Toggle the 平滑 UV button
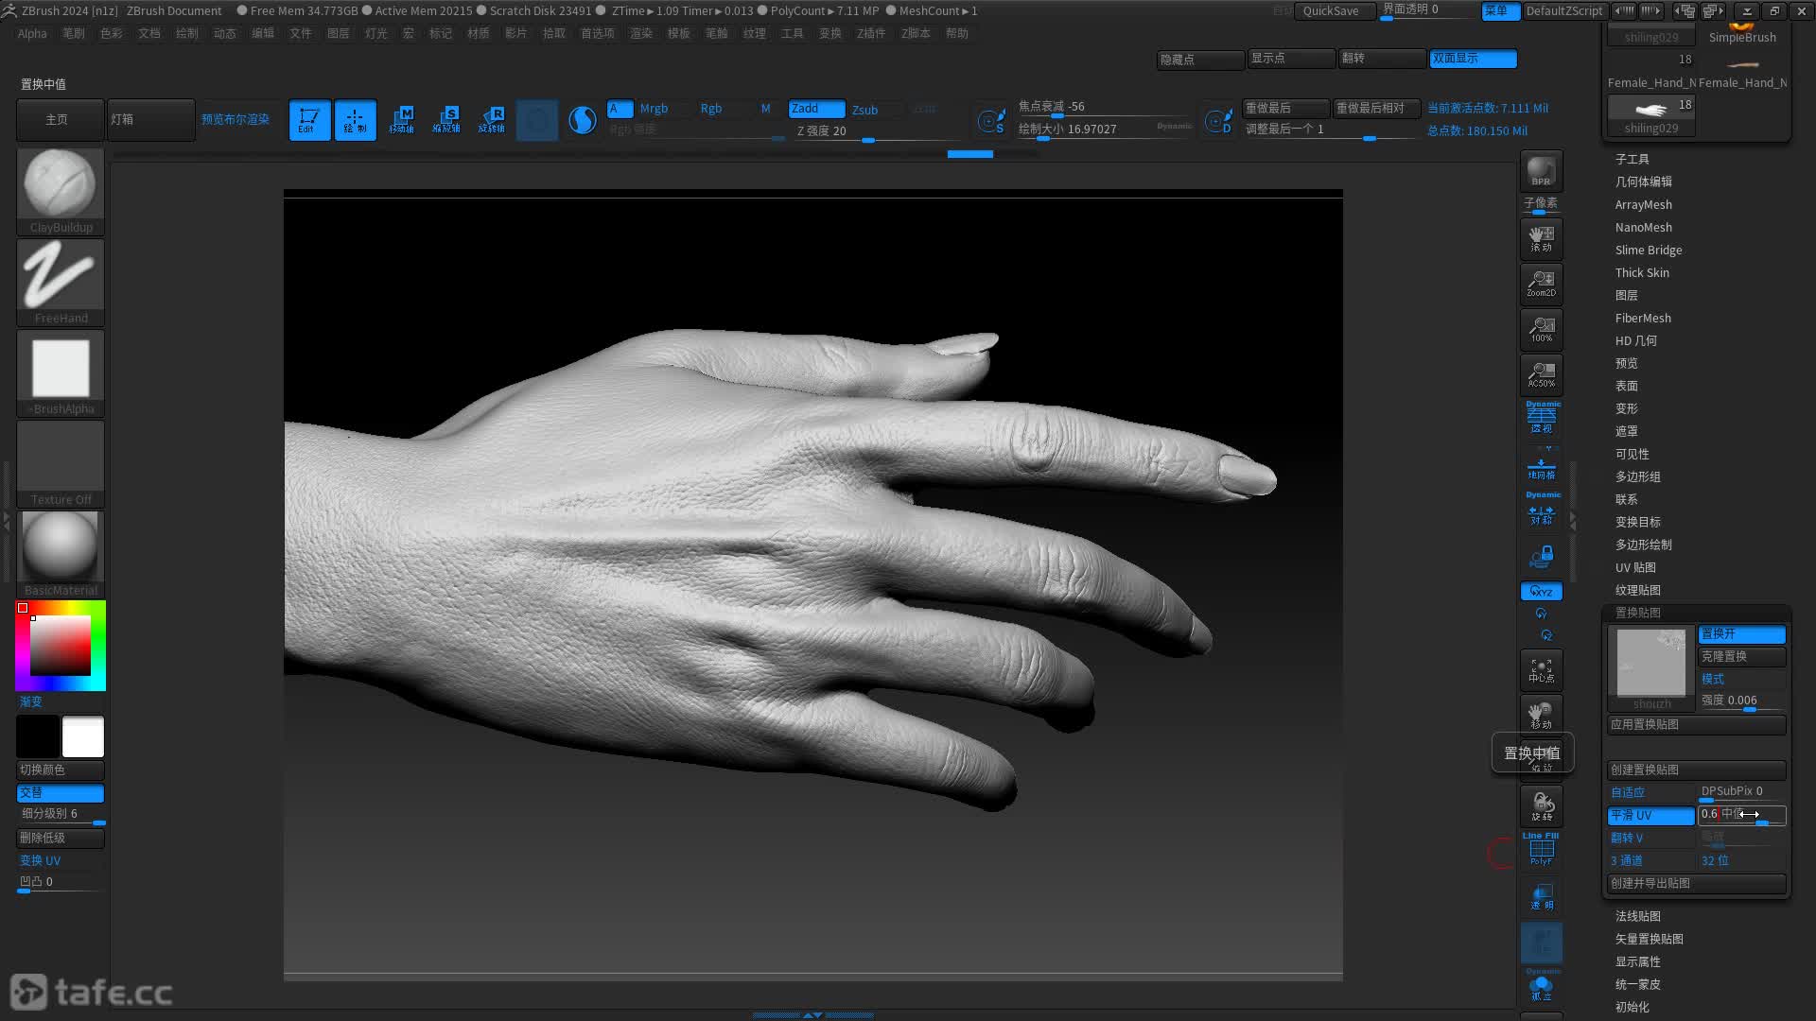The width and height of the screenshot is (1816, 1021). 1650,816
